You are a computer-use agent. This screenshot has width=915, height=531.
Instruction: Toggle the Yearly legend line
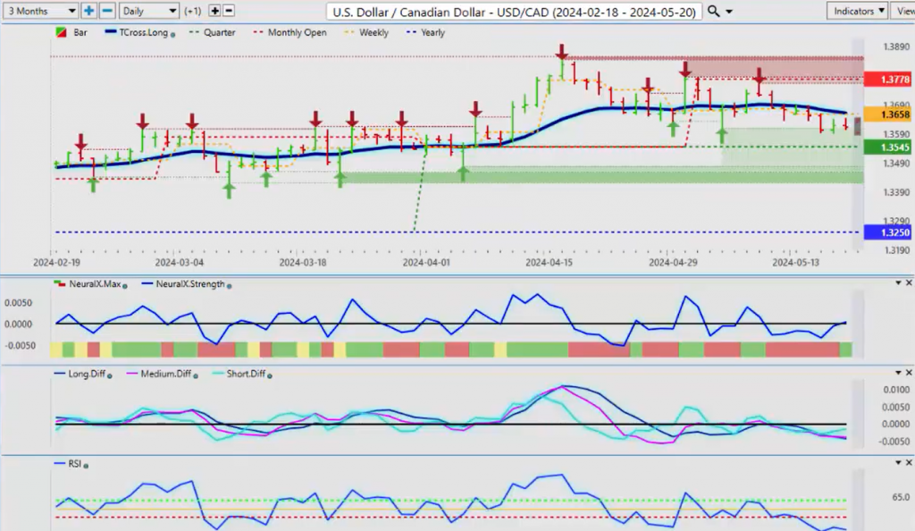pos(429,33)
